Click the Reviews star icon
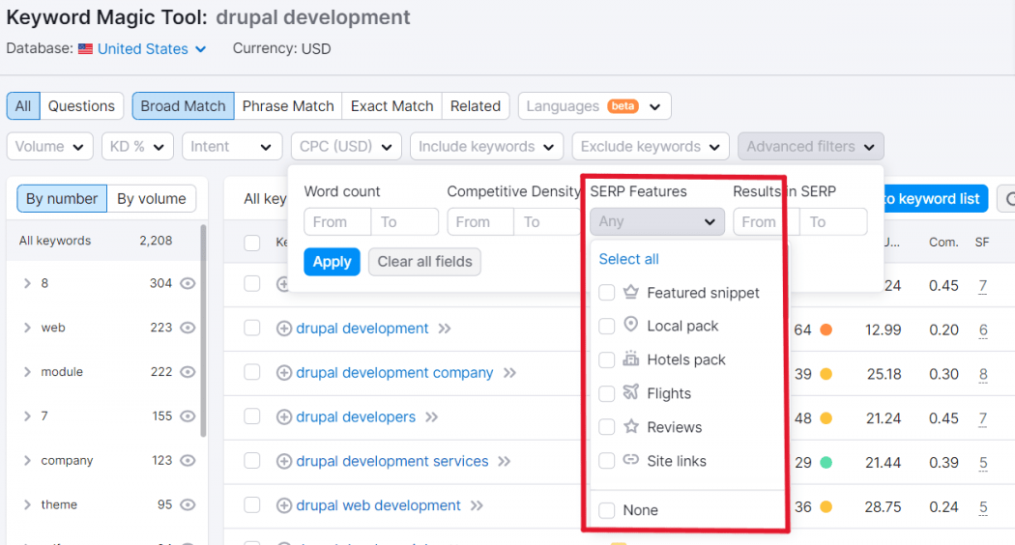 pyautogui.click(x=630, y=426)
